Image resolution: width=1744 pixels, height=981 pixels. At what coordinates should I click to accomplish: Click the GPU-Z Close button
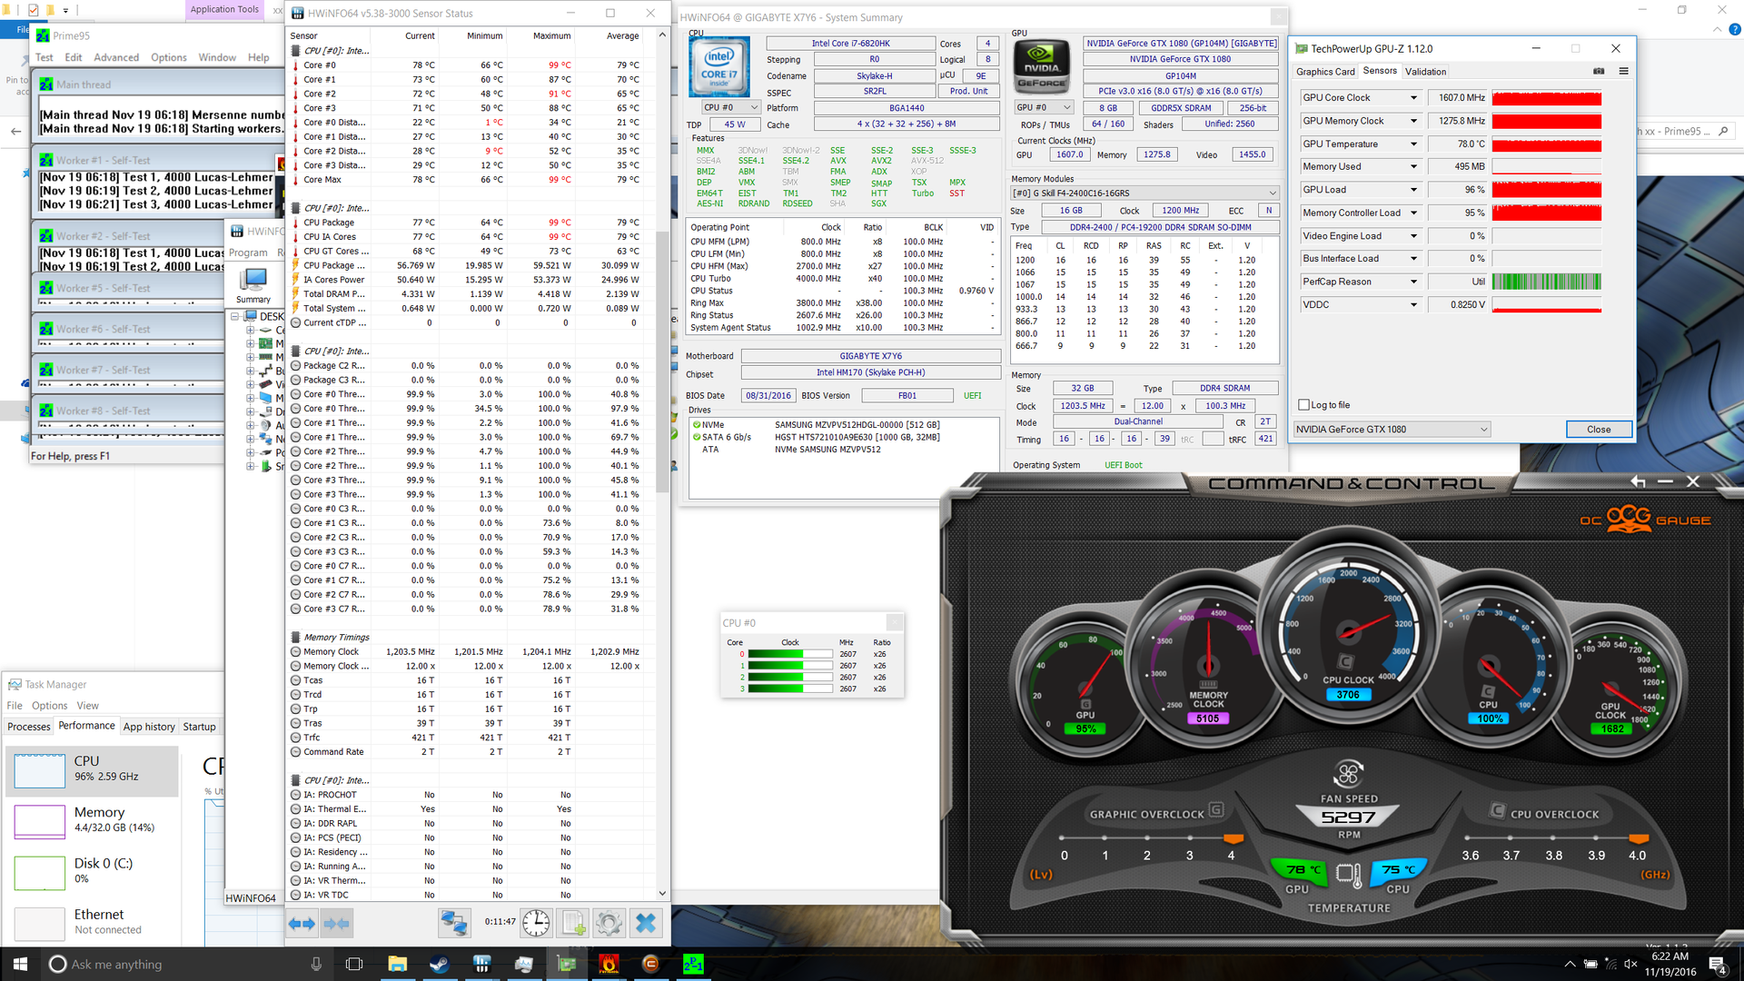[x=1598, y=430]
